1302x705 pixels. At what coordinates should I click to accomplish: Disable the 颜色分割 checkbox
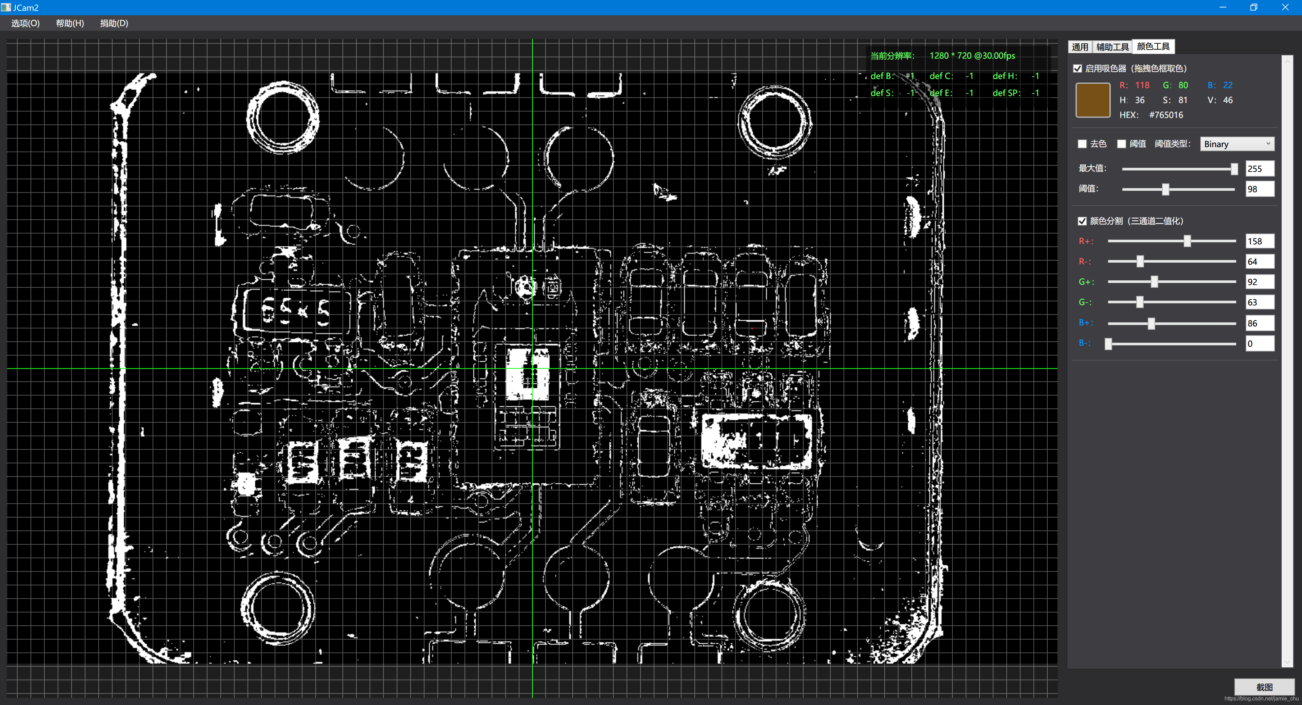[1082, 221]
